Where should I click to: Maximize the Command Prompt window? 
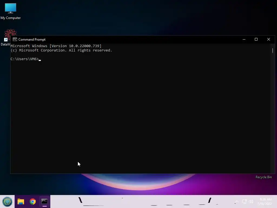click(x=256, y=40)
